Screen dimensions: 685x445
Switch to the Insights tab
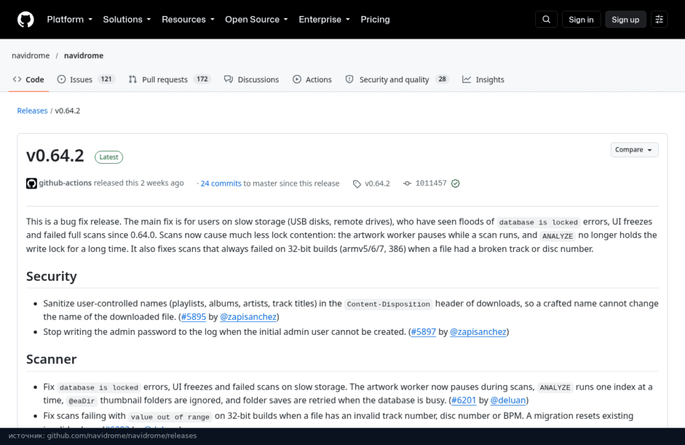pos(483,80)
